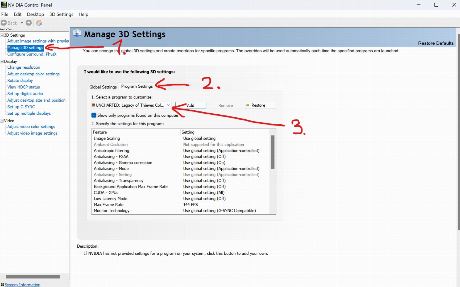Open the Help menu
Viewport: 460px width, 287px height.
84,14
